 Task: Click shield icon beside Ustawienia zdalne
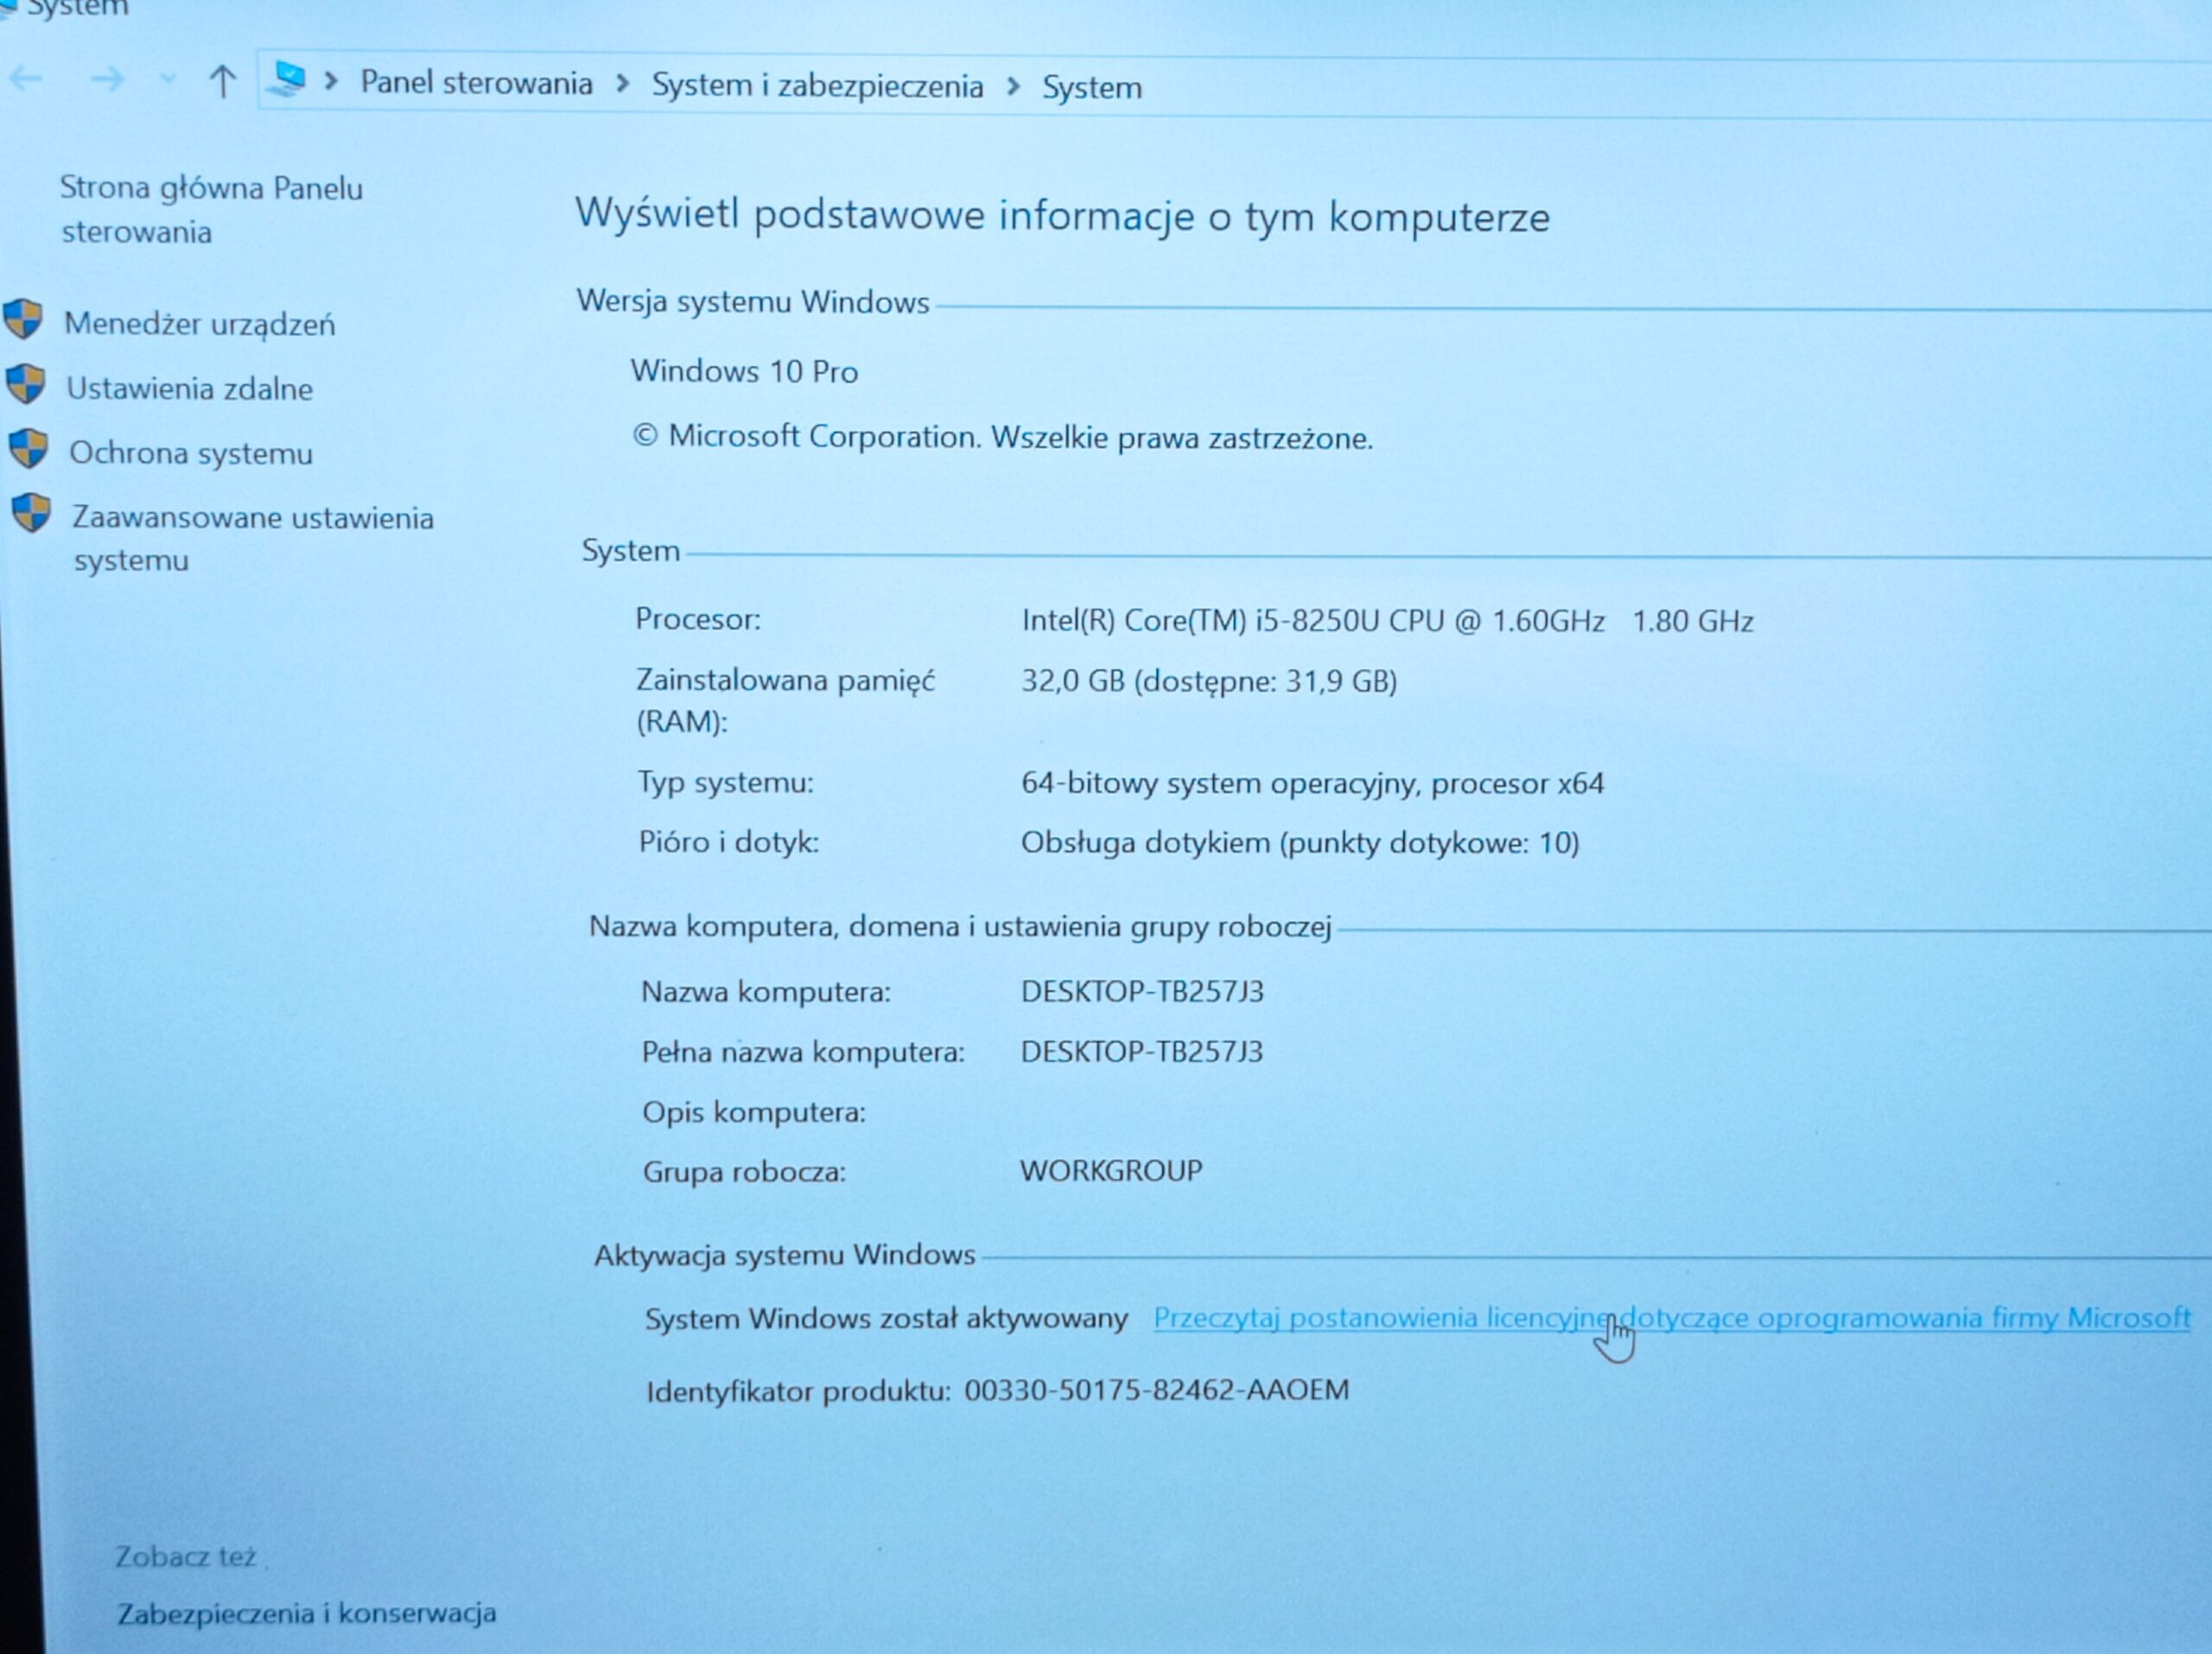click(x=26, y=383)
